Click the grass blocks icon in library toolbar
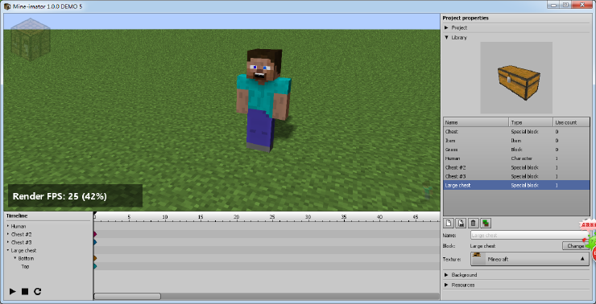596x304 pixels. click(485, 223)
